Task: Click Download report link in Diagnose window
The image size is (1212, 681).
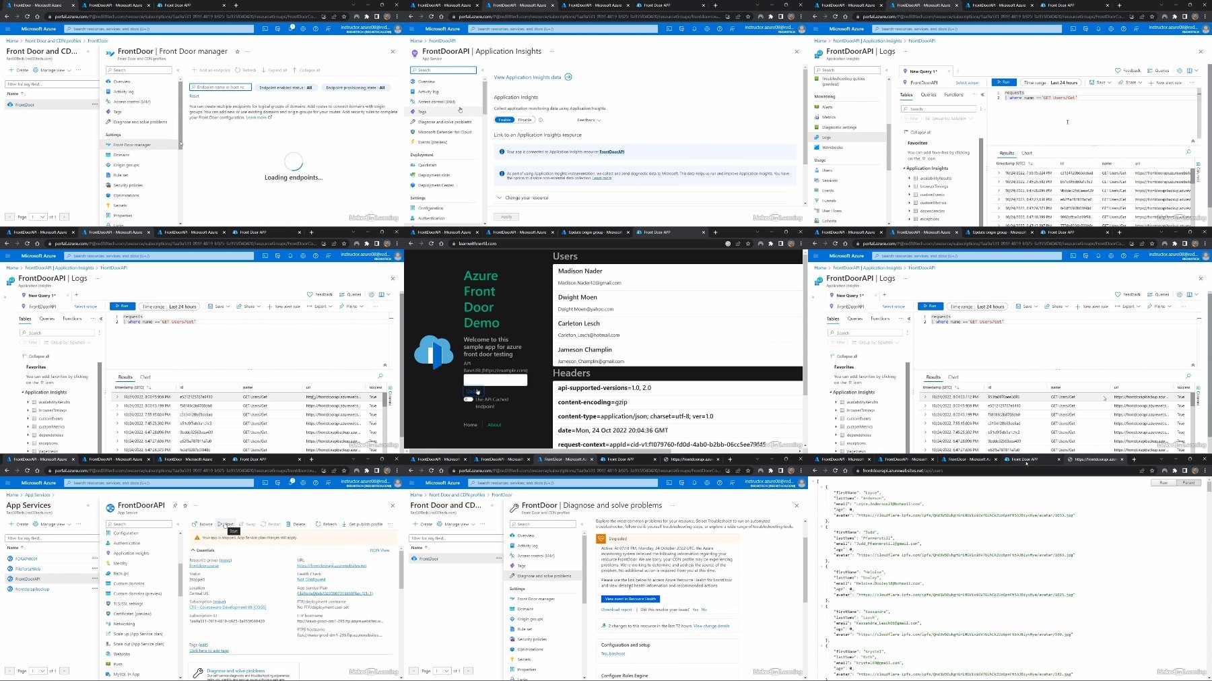Action: coord(617,610)
